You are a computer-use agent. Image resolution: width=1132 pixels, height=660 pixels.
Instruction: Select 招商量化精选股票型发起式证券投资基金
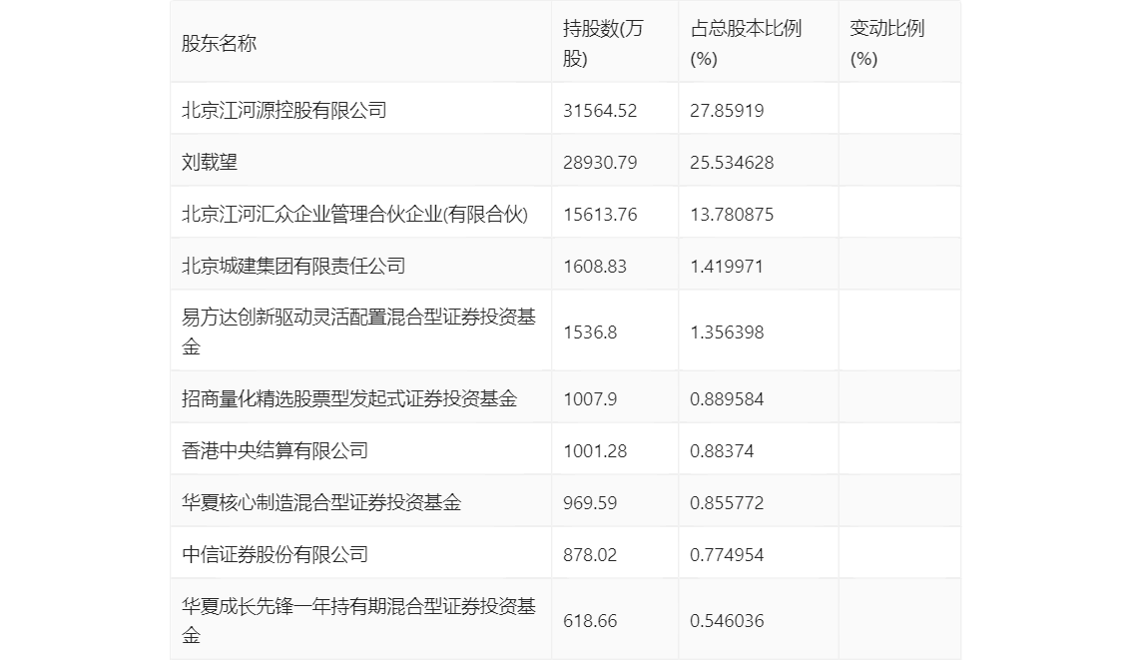click(349, 399)
